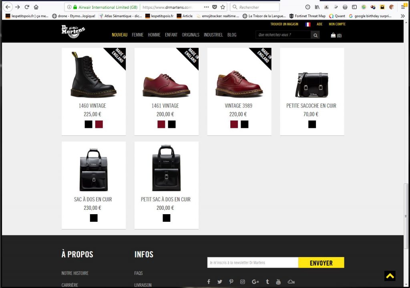This screenshot has width=410, height=288.
Task: Open the Firefox hamburger menu
Action: tap(403, 7)
